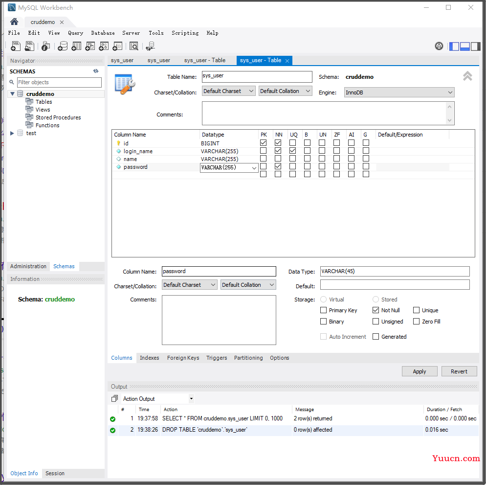Toggle AI checkbox for id row

tap(351, 143)
